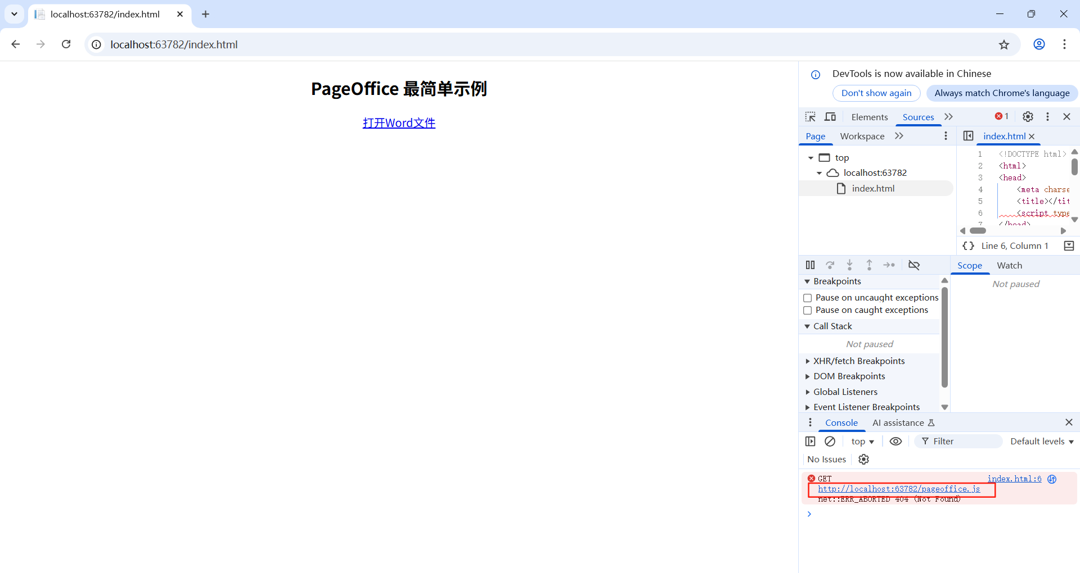Enable Pause on caught exceptions
This screenshot has width=1080, height=573.
click(x=808, y=310)
